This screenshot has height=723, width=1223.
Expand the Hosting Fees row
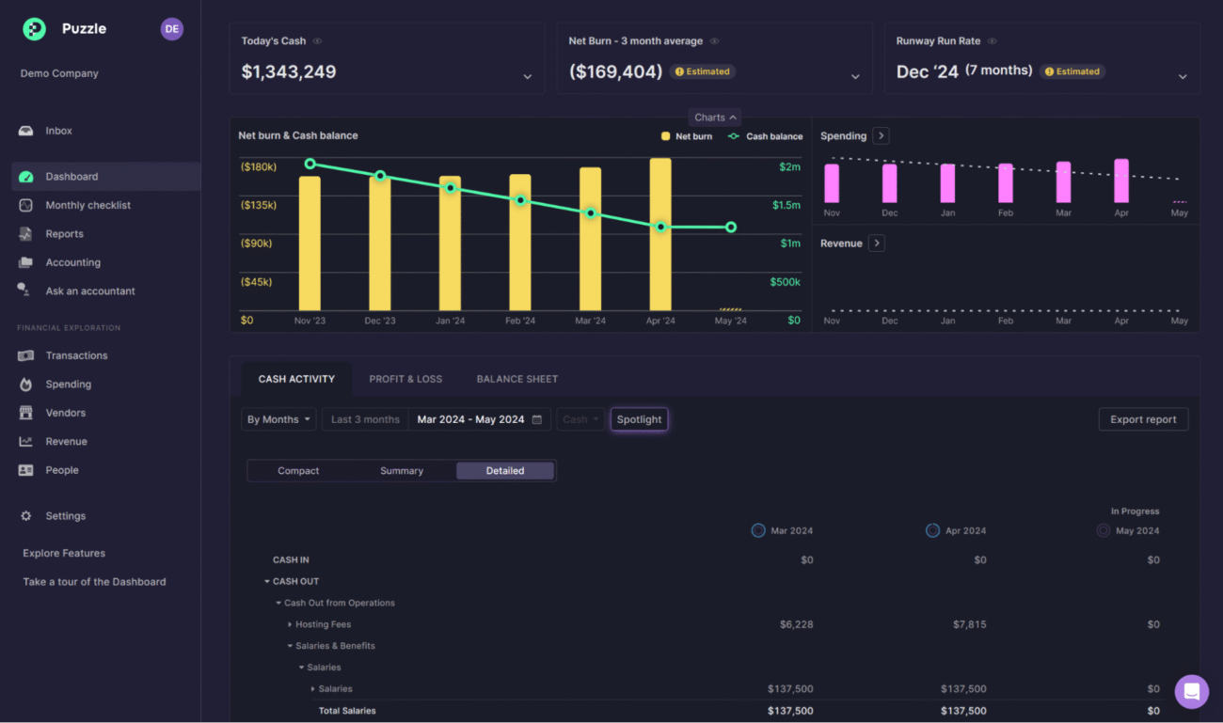[x=290, y=624]
